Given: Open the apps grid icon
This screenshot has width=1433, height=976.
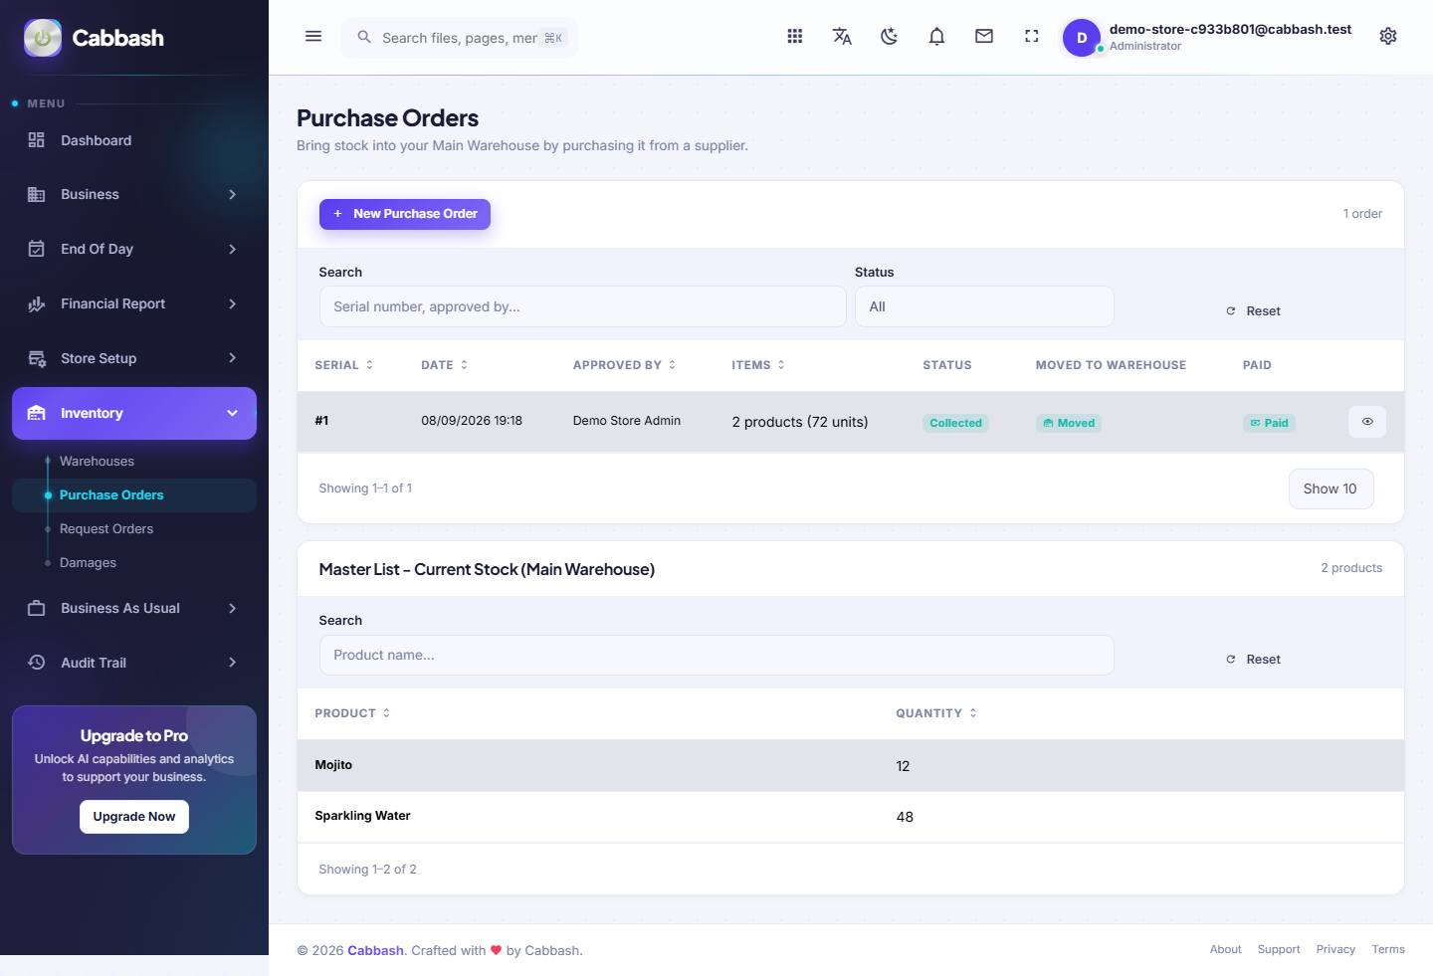Looking at the screenshot, I should tap(794, 37).
